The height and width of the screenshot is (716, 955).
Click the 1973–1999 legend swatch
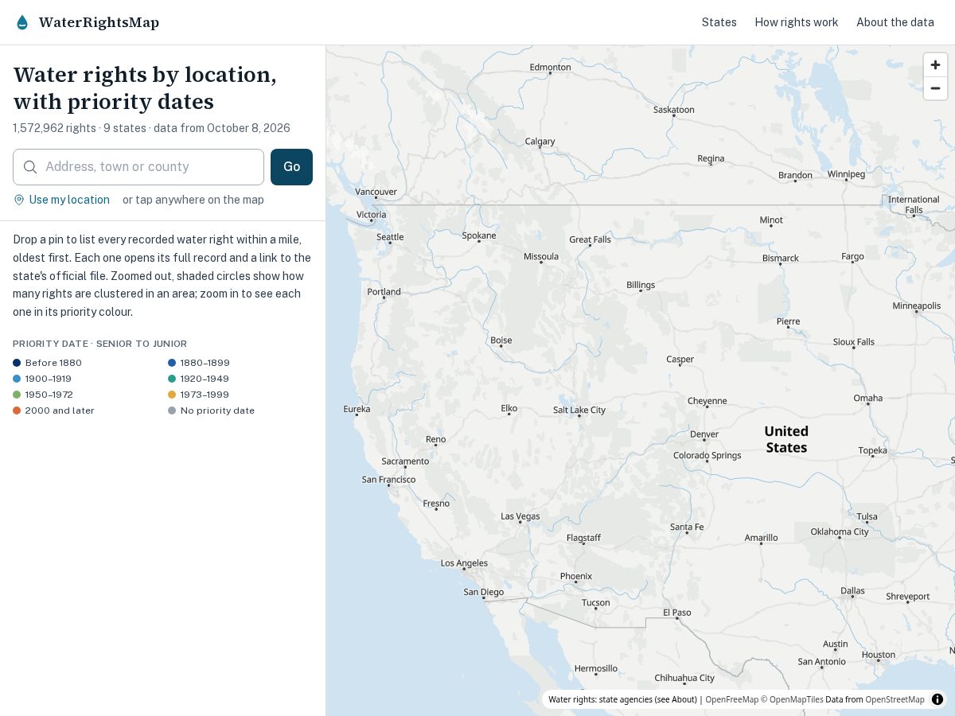point(172,395)
